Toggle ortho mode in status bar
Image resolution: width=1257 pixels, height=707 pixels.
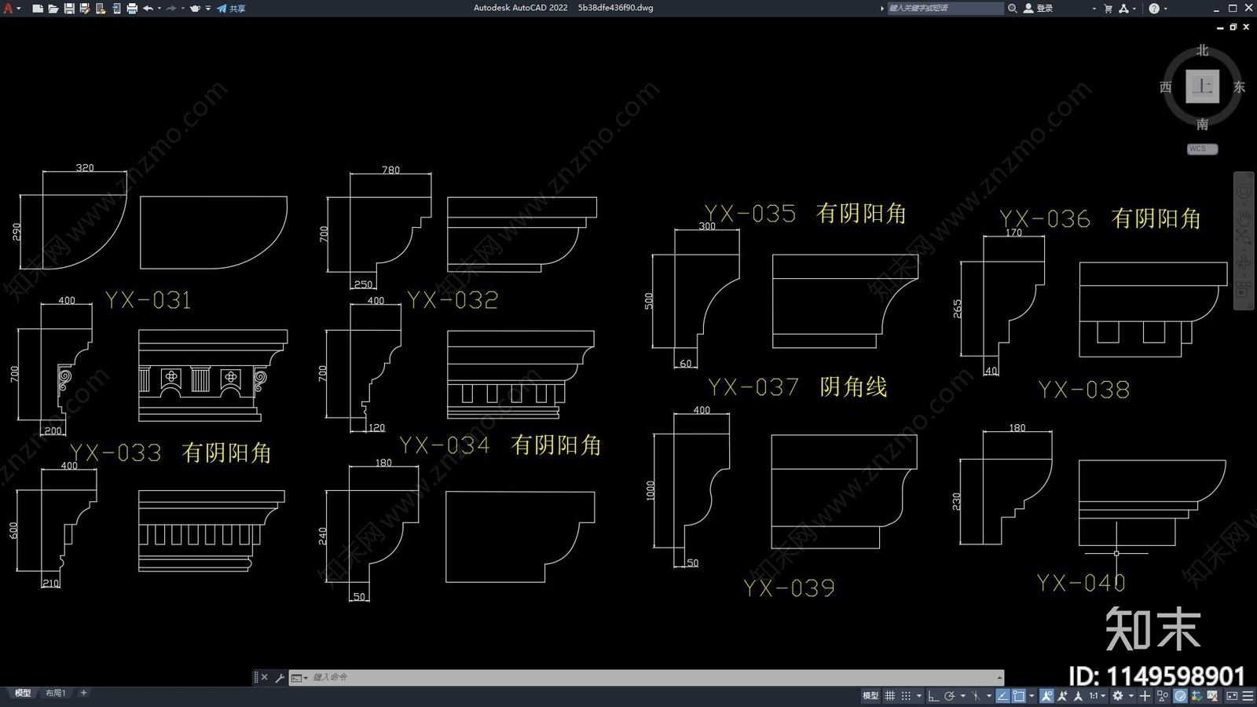(933, 696)
